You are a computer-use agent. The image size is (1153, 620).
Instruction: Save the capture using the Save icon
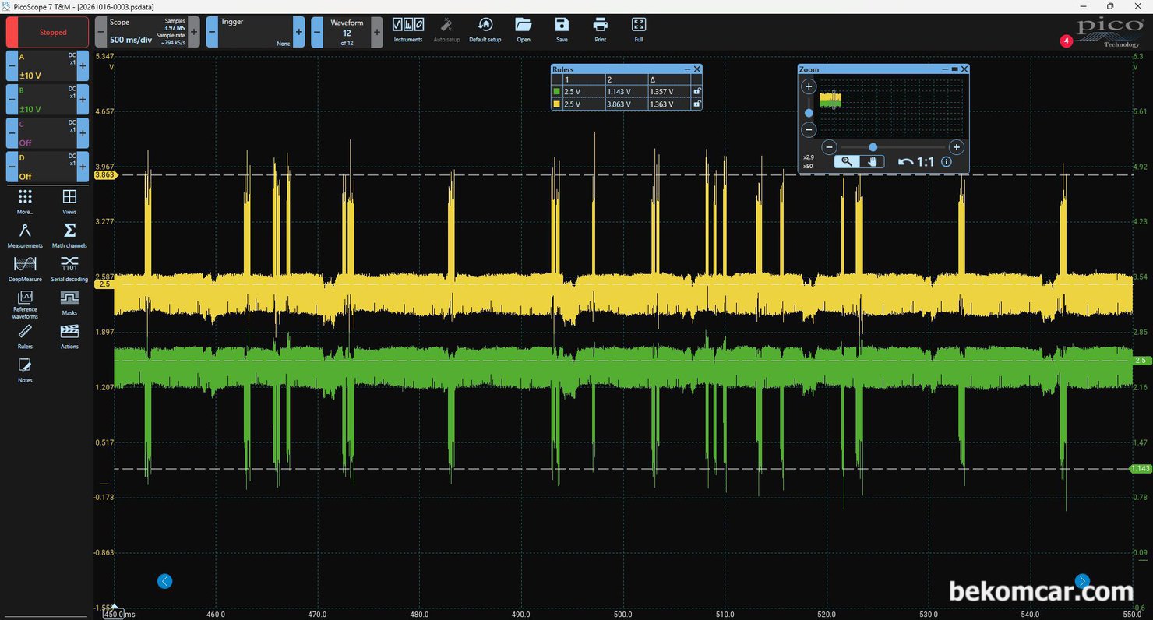tap(562, 30)
